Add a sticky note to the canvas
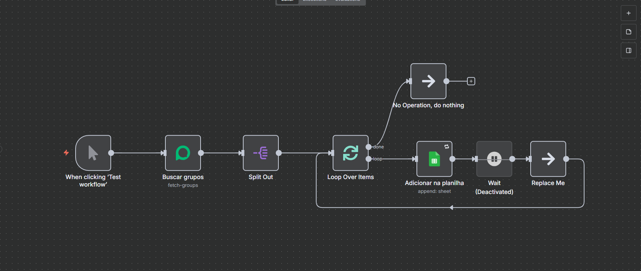This screenshot has height=271, width=641. (629, 32)
